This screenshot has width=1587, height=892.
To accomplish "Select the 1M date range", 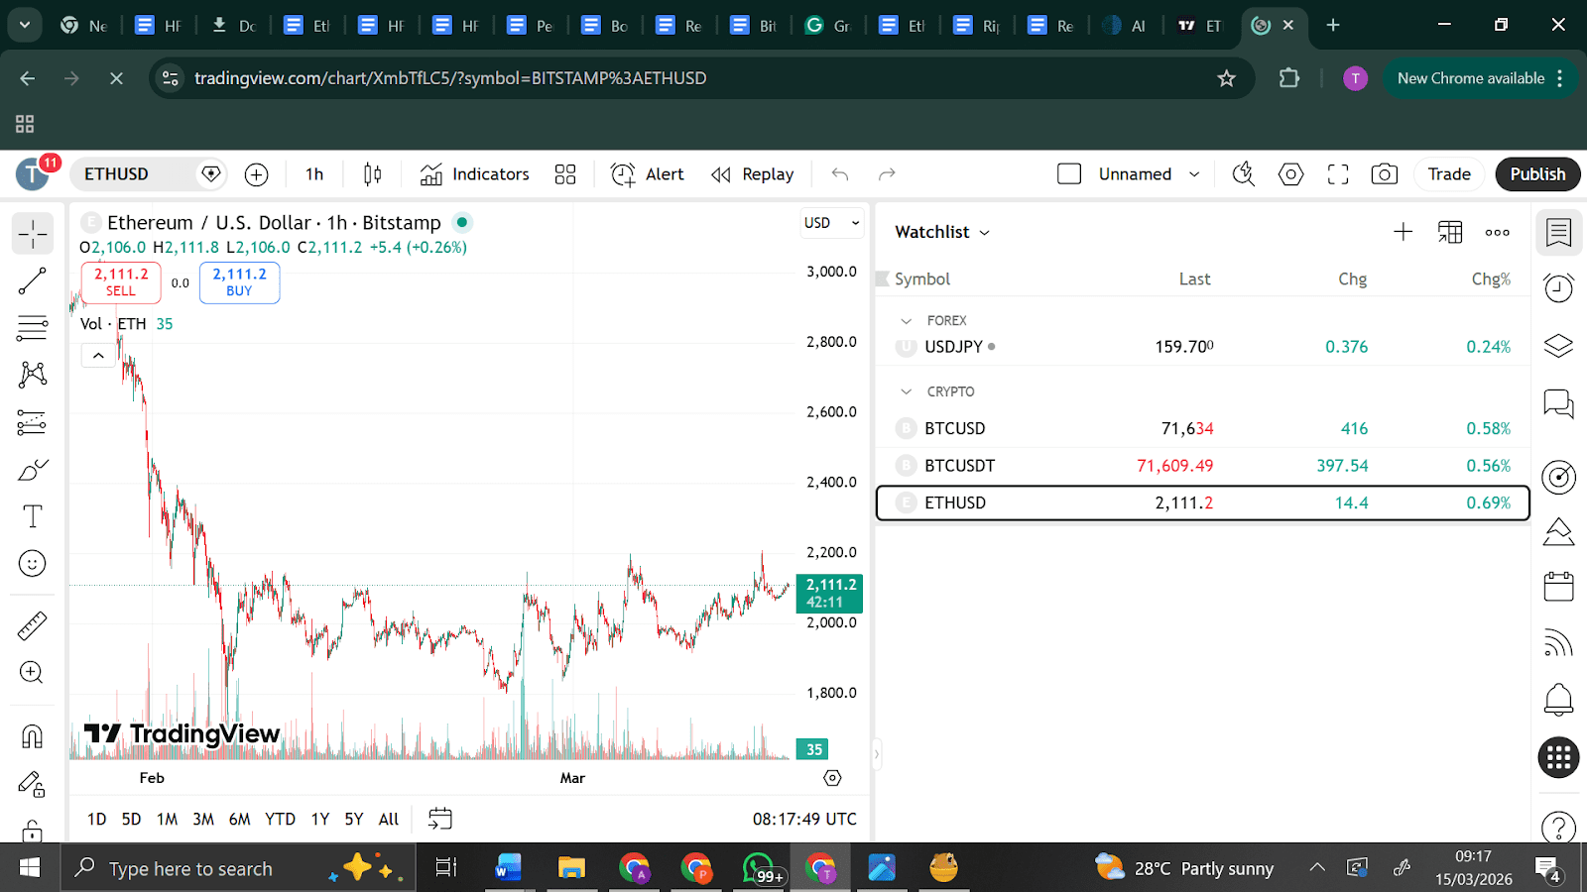I will 167,819.
